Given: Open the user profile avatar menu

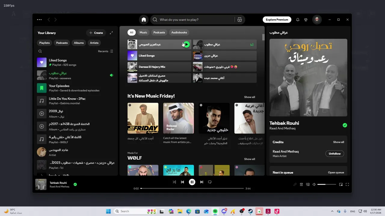Looking at the screenshot, I should point(317,19).
